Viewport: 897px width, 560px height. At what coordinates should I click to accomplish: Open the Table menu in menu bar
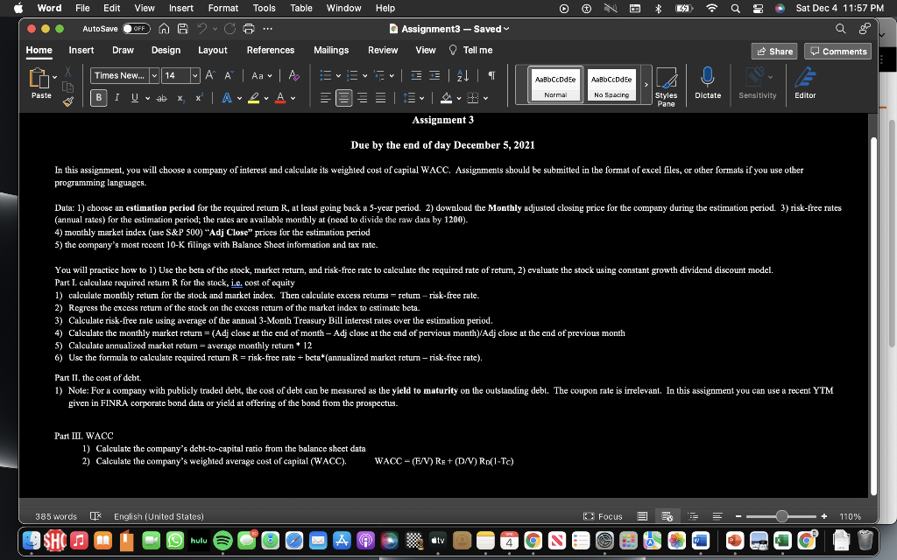[301, 8]
